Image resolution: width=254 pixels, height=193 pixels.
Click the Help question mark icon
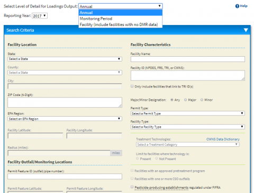[237, 6]
